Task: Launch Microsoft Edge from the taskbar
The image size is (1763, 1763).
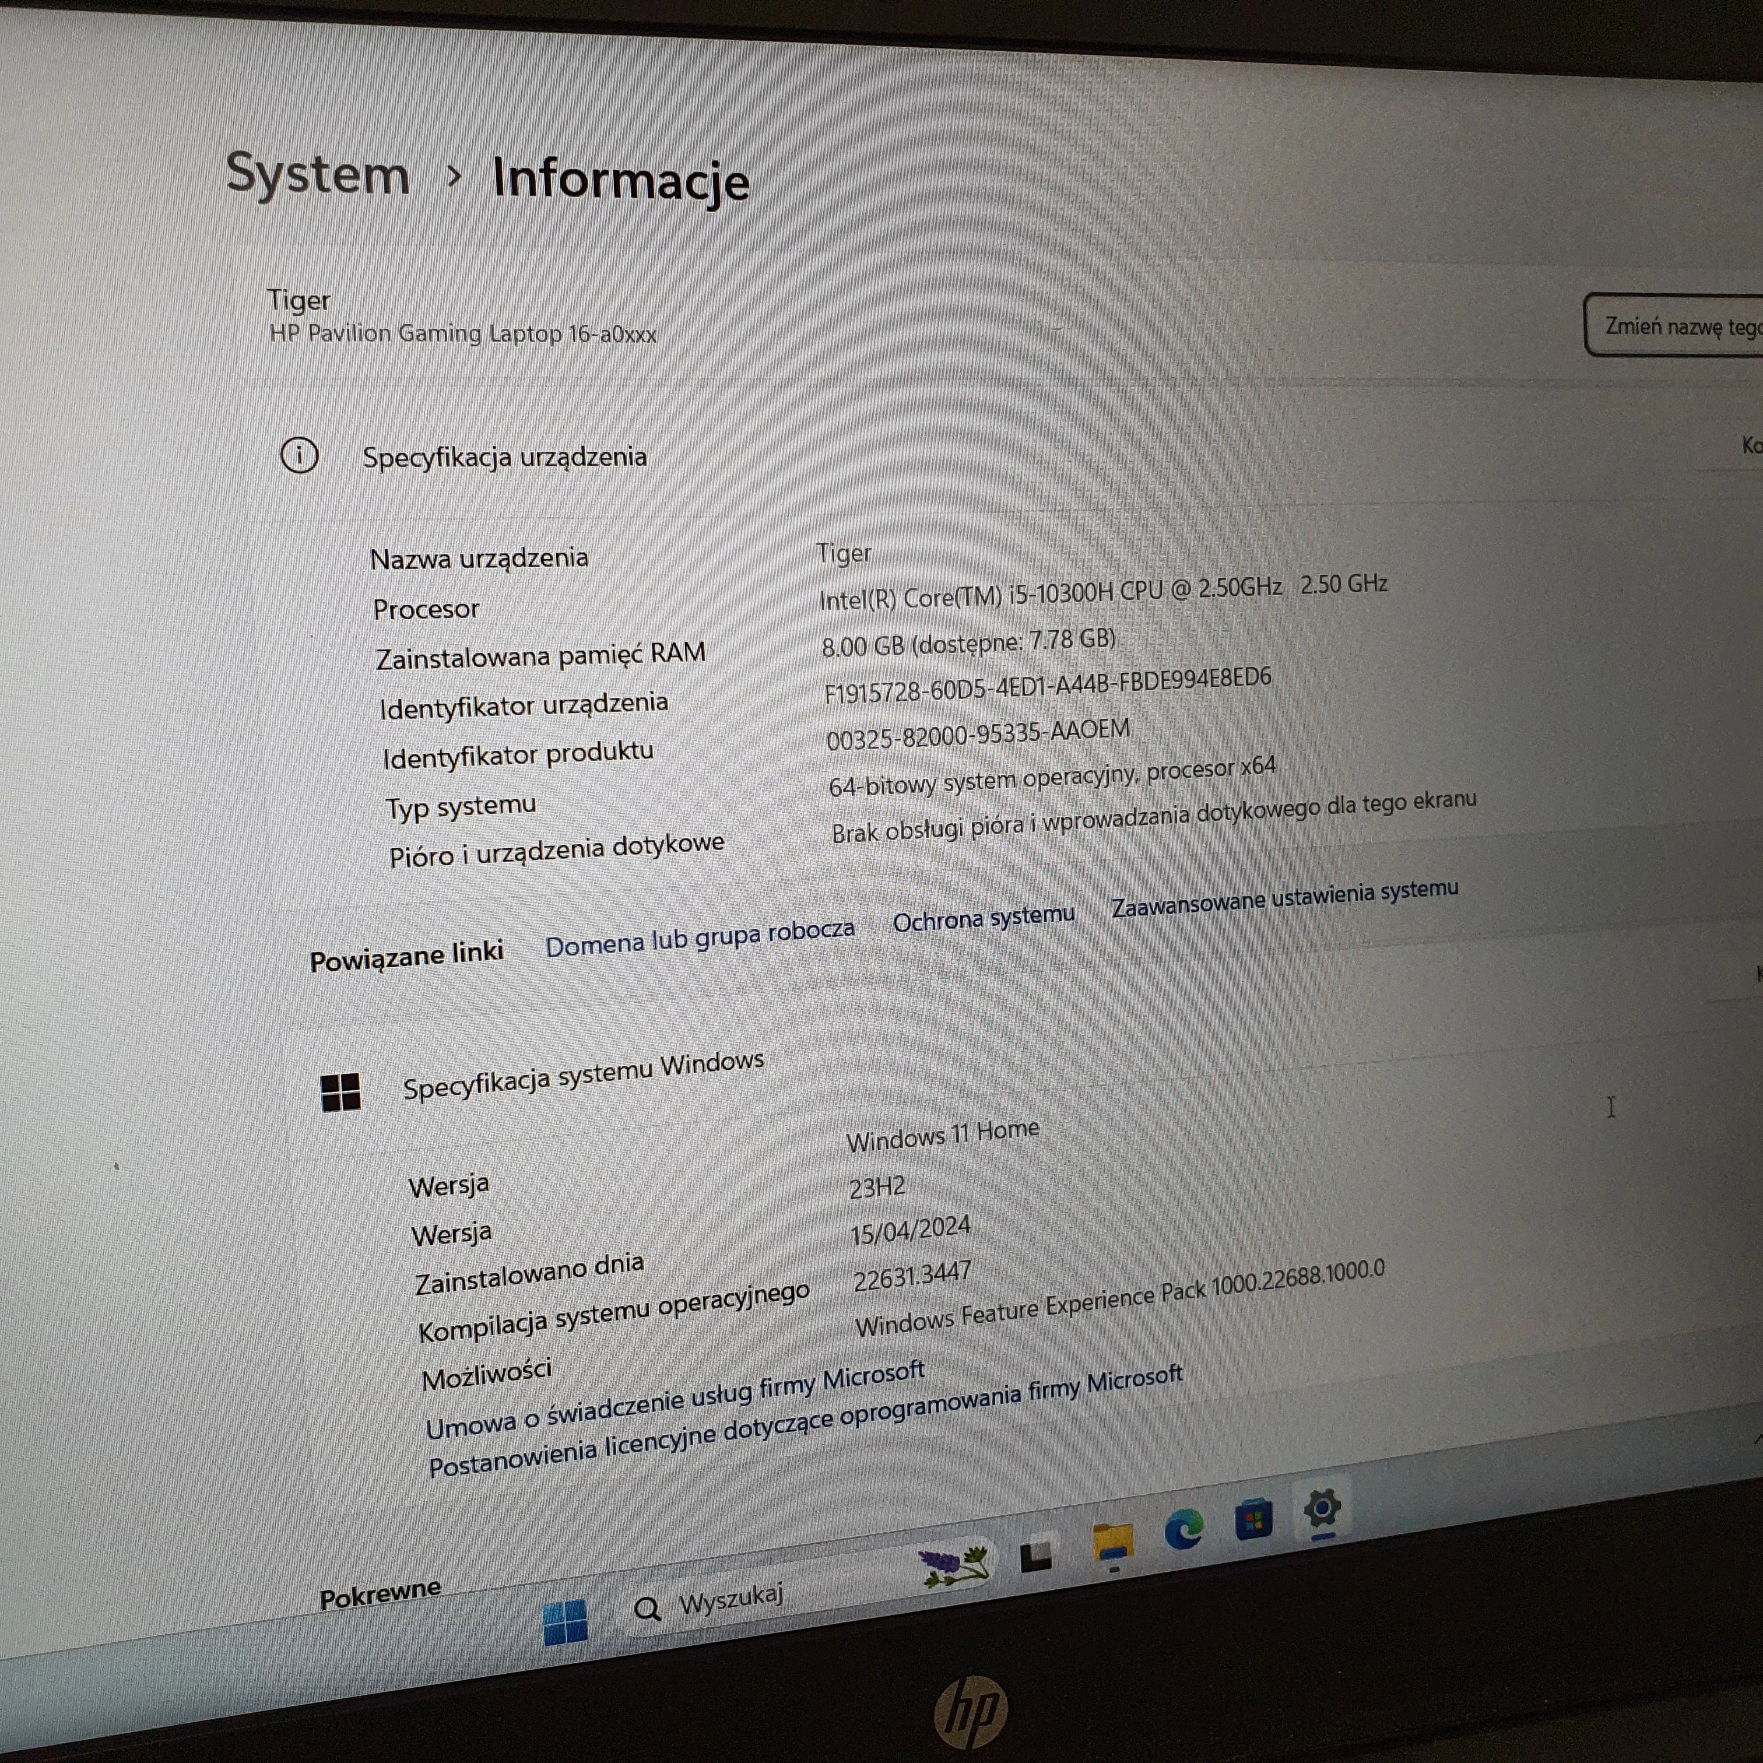Action: coord(1183,1529)
